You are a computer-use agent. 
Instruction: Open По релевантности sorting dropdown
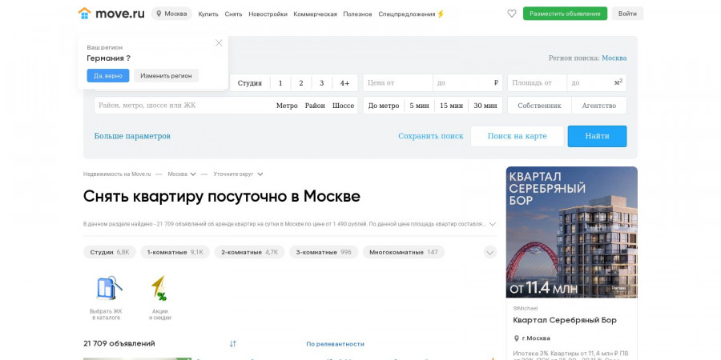pos(335,344)
